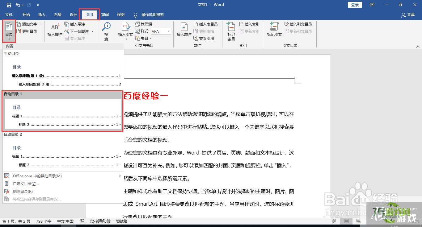Switch to Web Layout view icon
Screen dimensions: 422x227
point(358,221)
